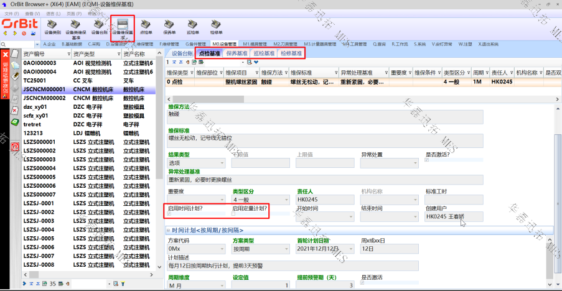Viewport: 562px width, 291px height.
Task: Open the 设备维保基准 toolbar icon
Action: click(x=123, y=27)
